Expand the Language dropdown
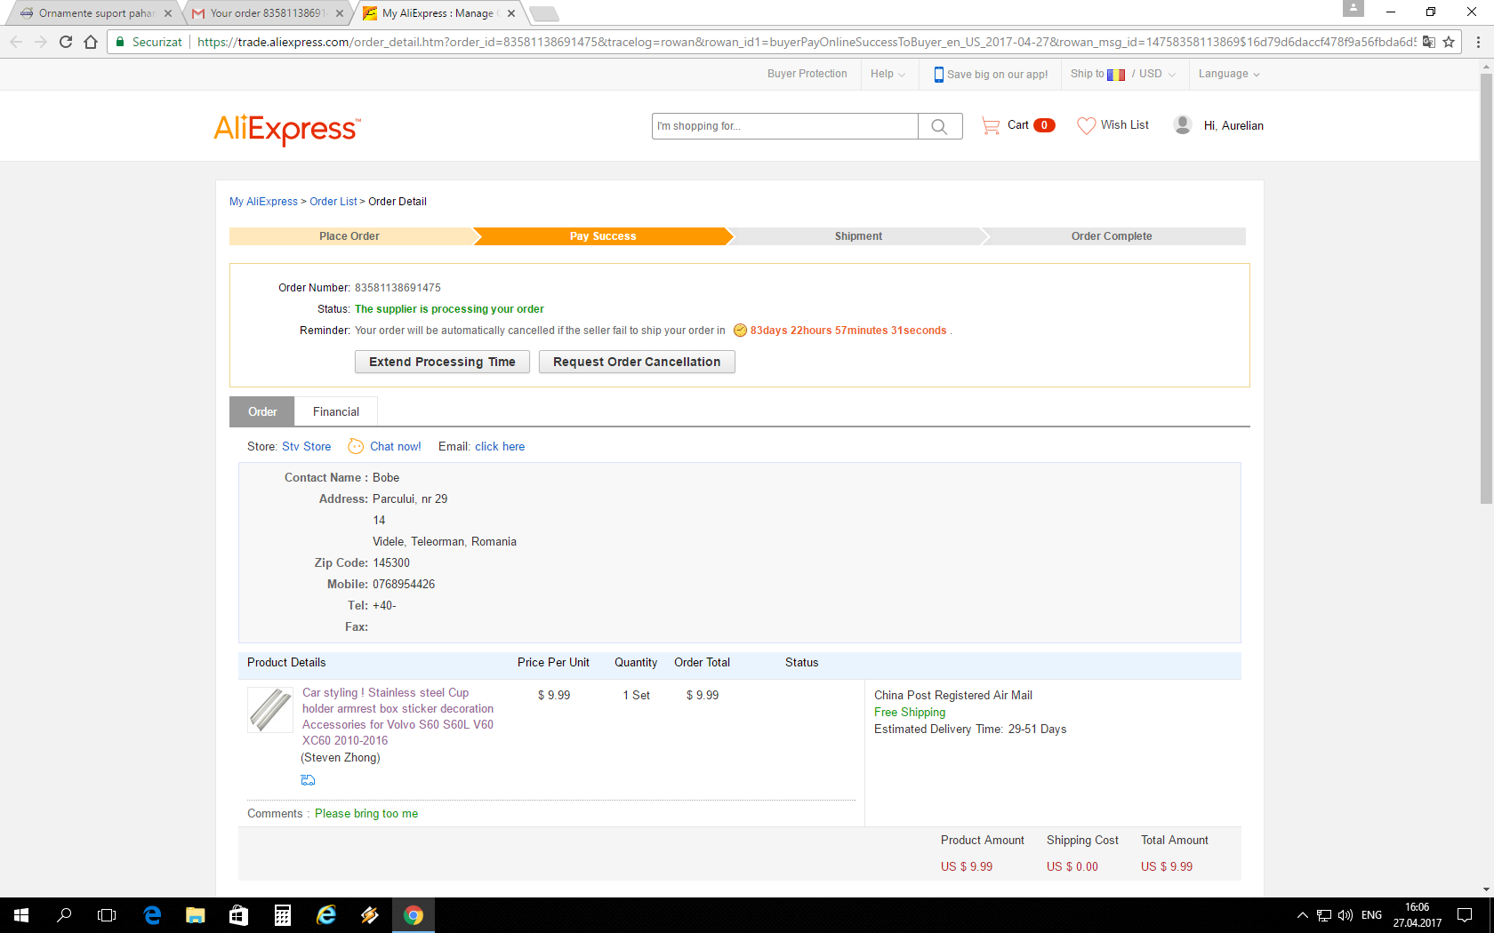This screenshot has width=1494, height=933. point(1229,74)
